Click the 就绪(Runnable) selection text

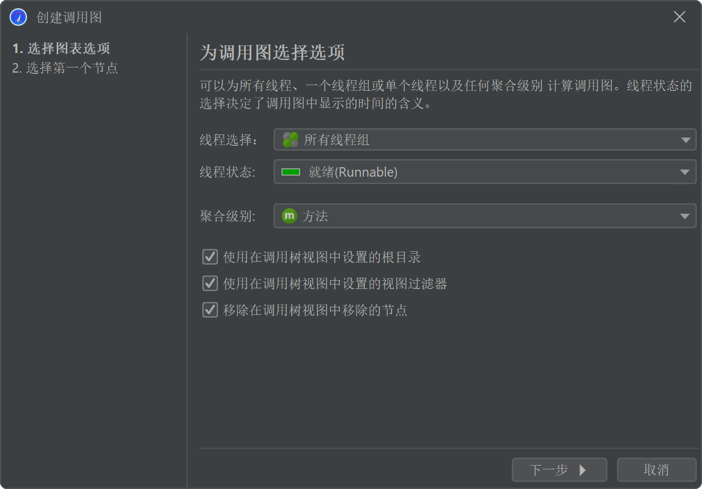point(353,172)
